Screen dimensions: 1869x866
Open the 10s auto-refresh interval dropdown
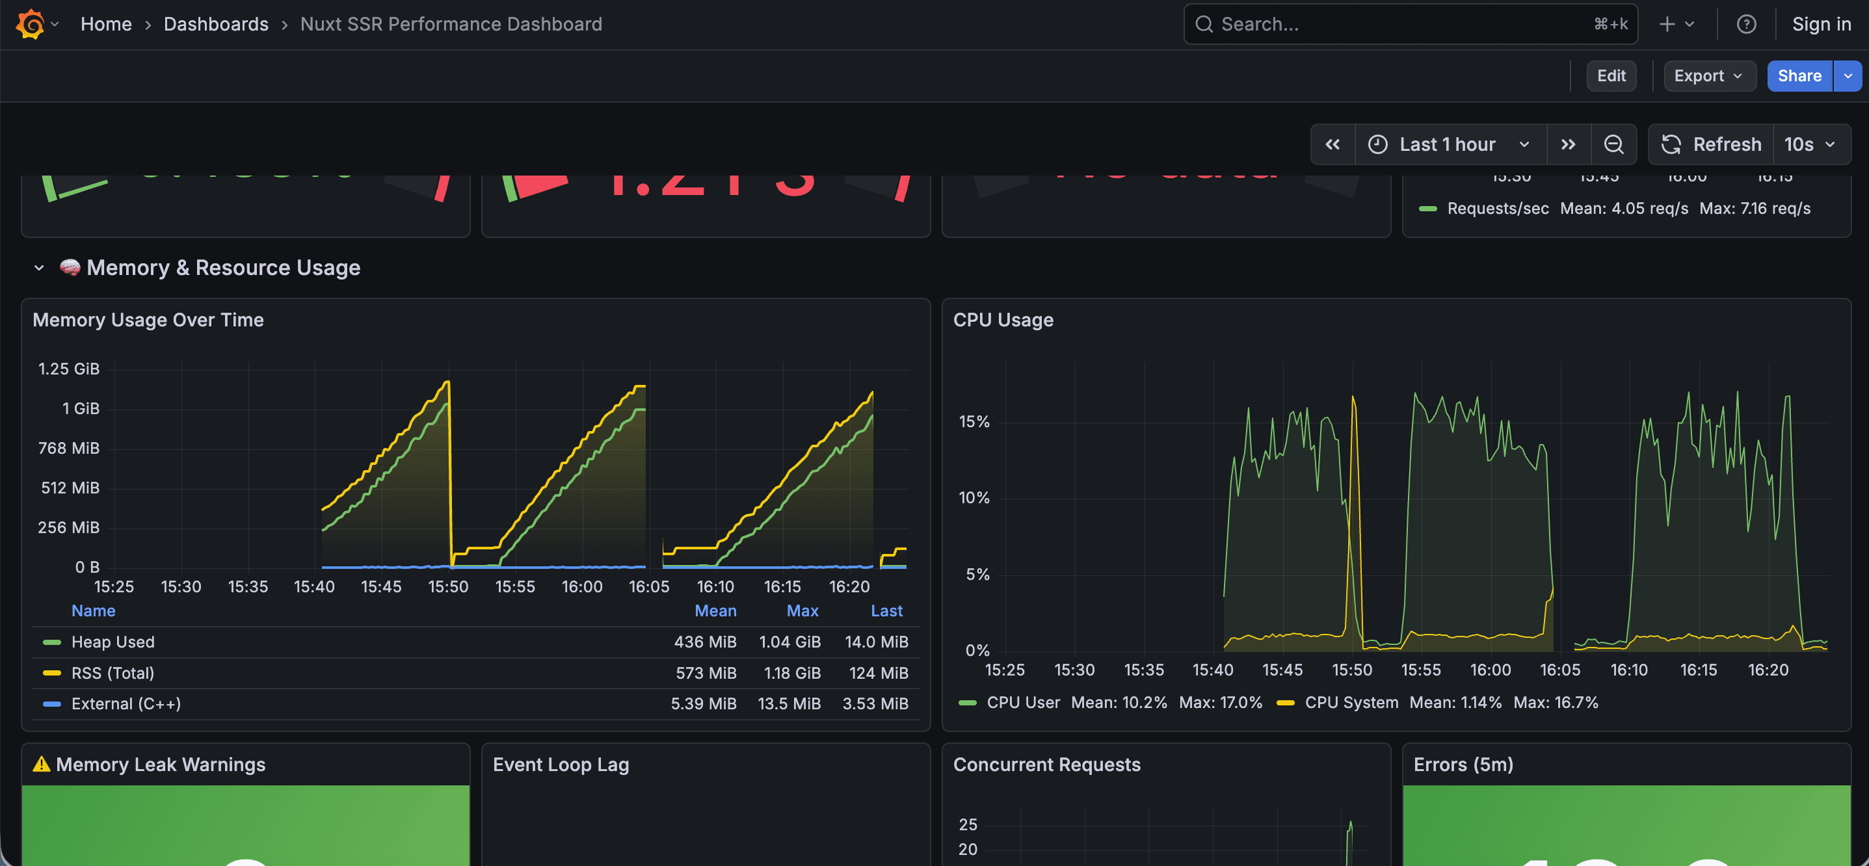click(x=1810, y=144)
